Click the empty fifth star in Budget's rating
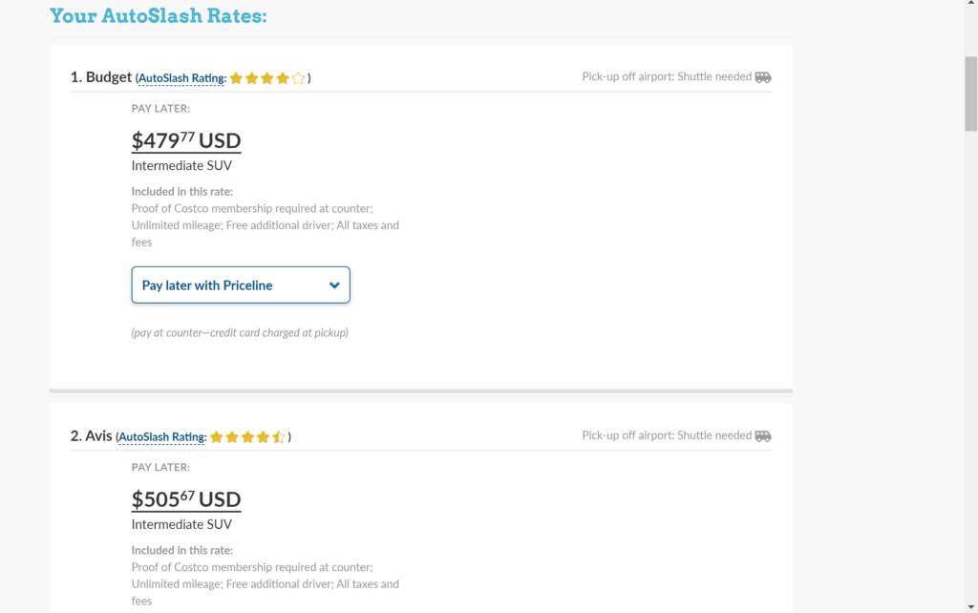Screen dimensions: 978x613 [298, 78]
